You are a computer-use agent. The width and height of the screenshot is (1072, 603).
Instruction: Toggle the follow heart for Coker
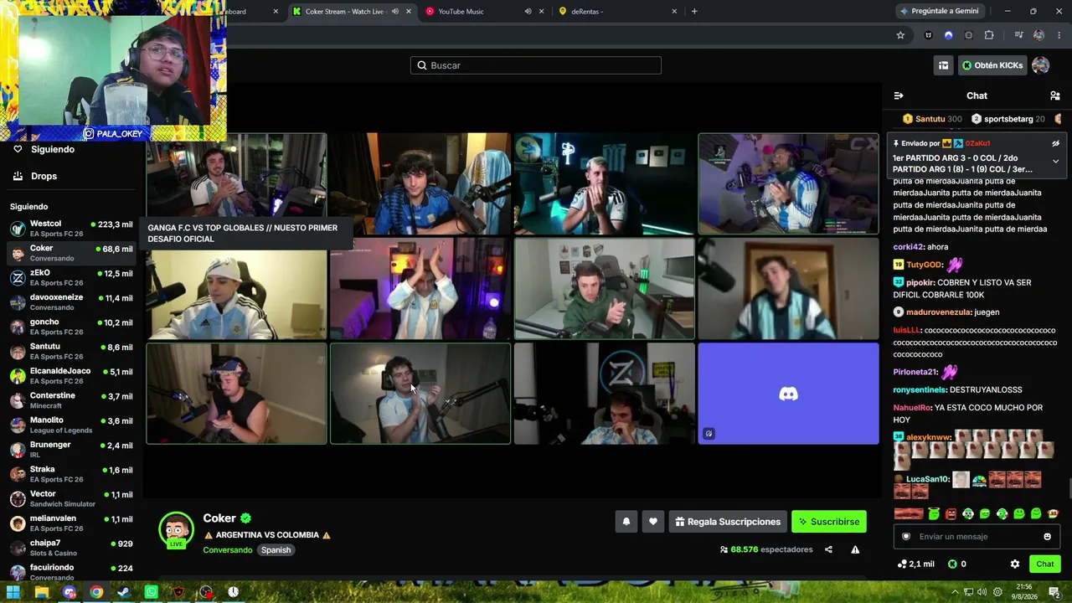pyautogui.click(x=653, y=522)
